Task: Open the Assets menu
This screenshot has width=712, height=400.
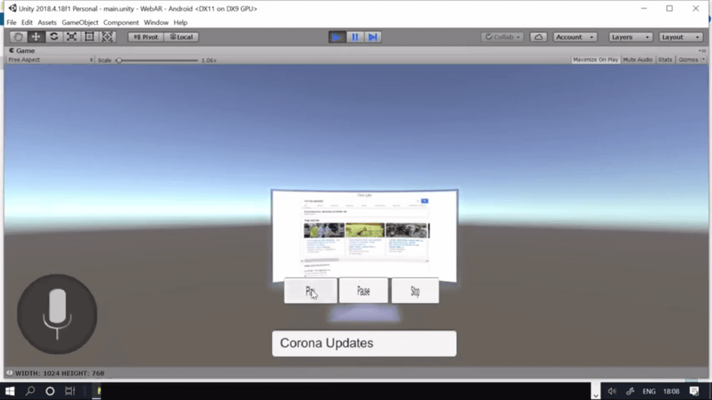Action: pyautogui.click(x=47, y=22)
